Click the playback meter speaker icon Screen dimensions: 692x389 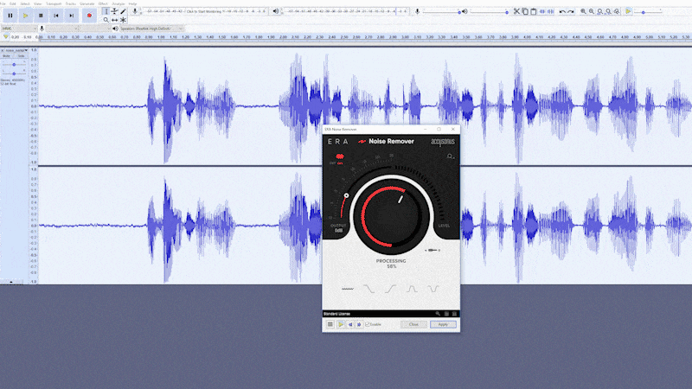coord(276,11)
